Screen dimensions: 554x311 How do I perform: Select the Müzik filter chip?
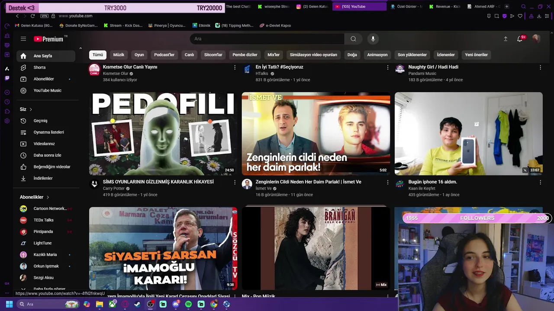coord(119,55)
